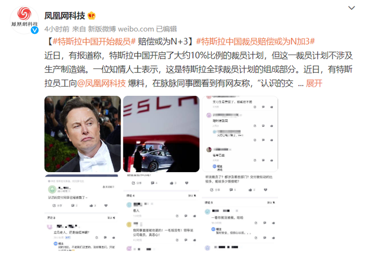Open hashtag #特斯拉中国裁员赔偿或为N加3#
The height and width of the screenshot is (261, 367).
(255, 42)
